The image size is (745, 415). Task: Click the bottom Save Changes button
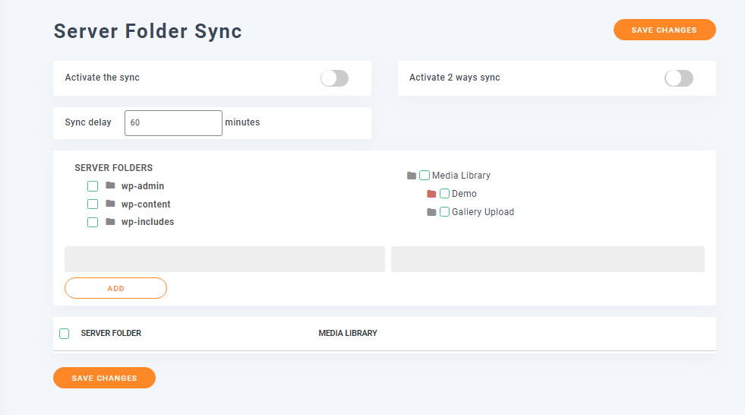[x=104, y=378]
